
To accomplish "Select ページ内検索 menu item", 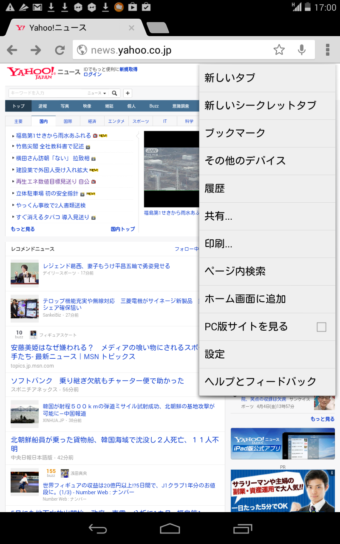I will (x=267, y=272).
